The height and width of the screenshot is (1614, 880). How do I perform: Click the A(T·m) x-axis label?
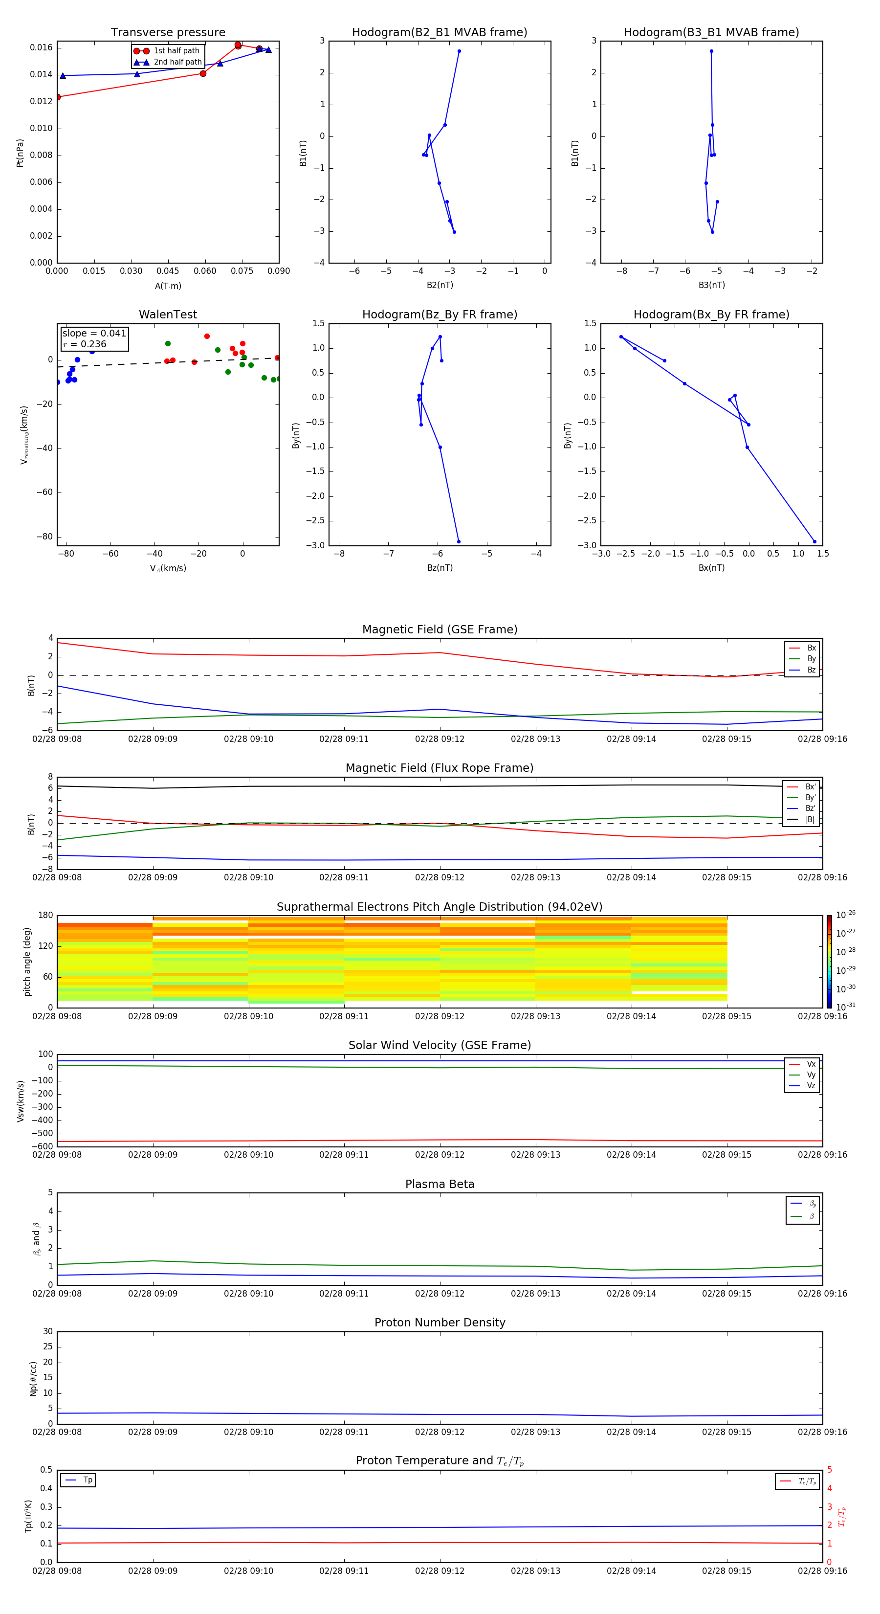coord(168,286)
